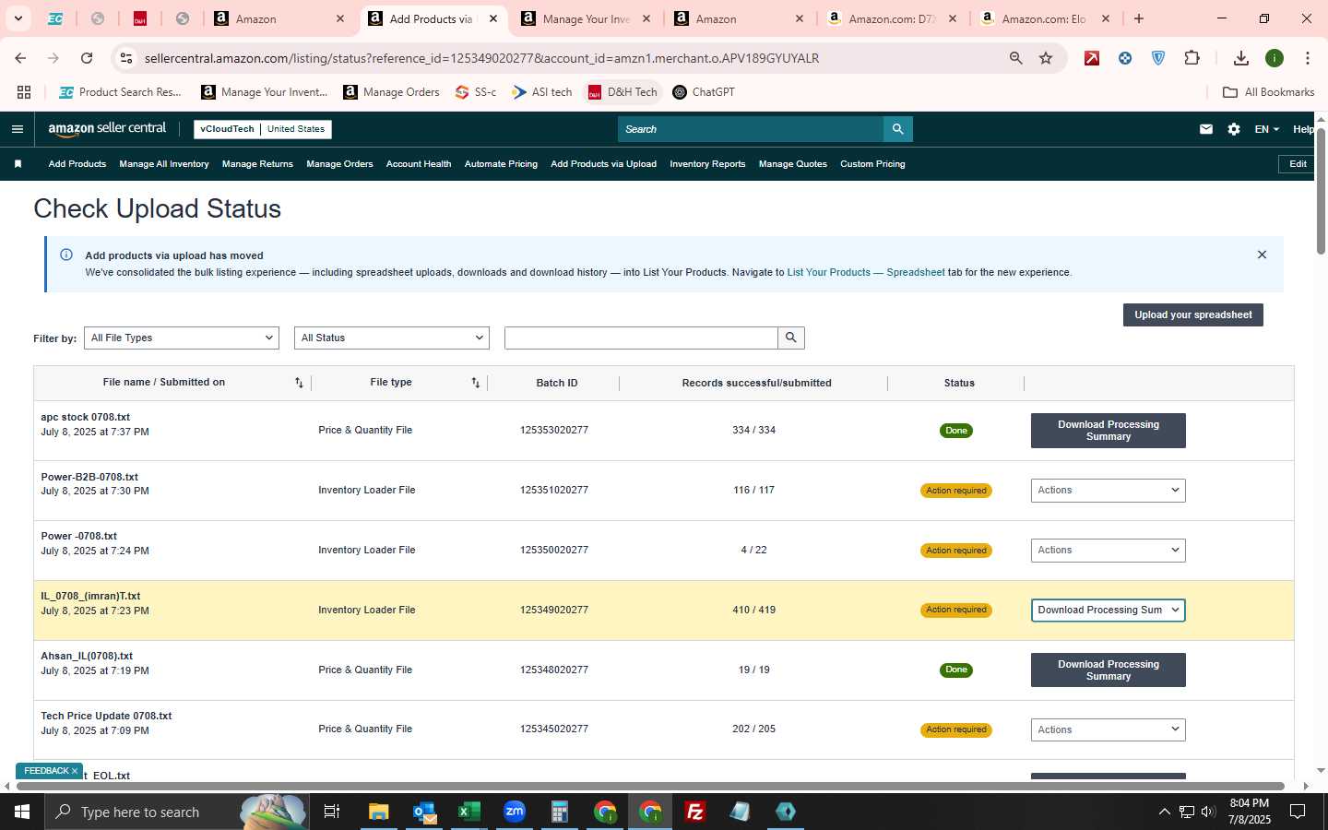Click the browser Back arrow

(20, 58)
